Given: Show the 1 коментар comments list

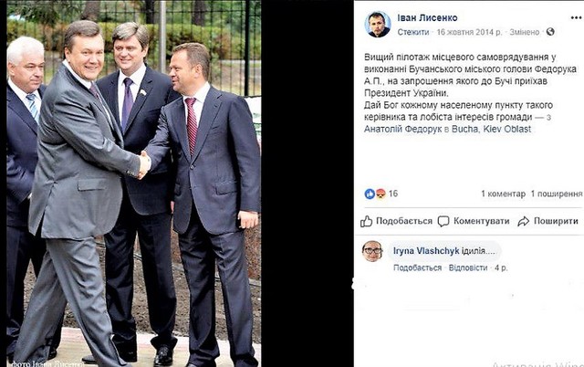Looking at the screenshot, I should 503,194.
